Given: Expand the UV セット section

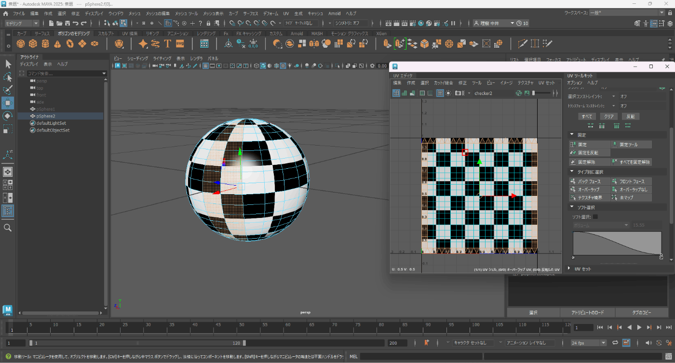Looking at the screenshot, I should [x=569, y=269].
